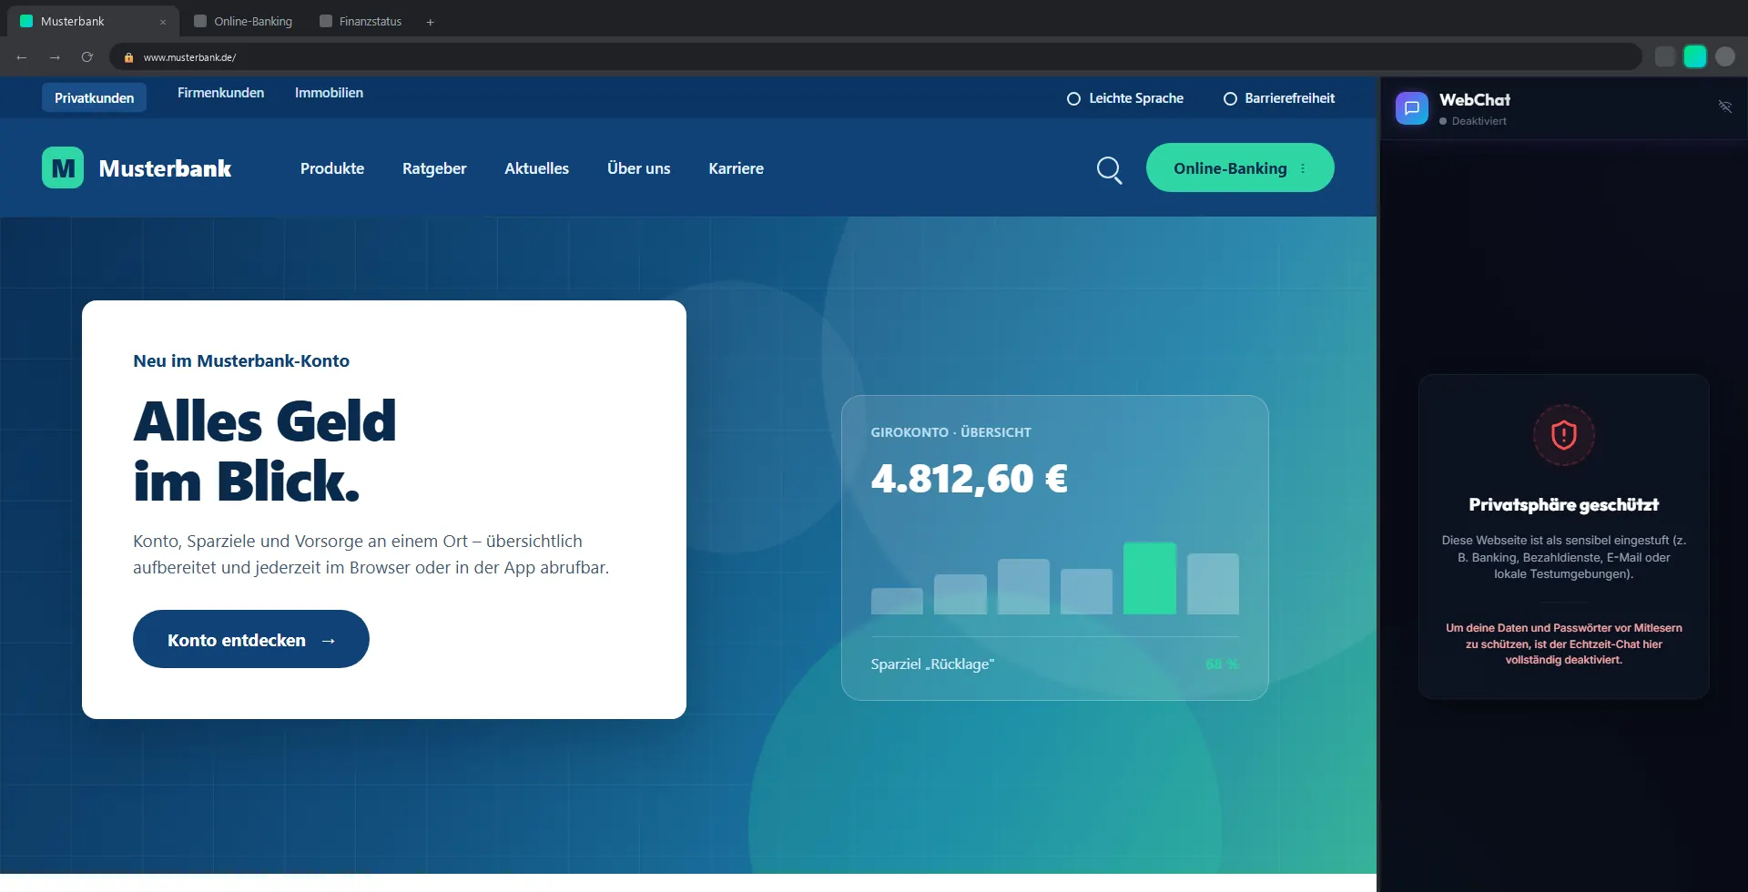Click the "WebChat" panel title
This screenshot has width=1748, height=892.
1475,100
